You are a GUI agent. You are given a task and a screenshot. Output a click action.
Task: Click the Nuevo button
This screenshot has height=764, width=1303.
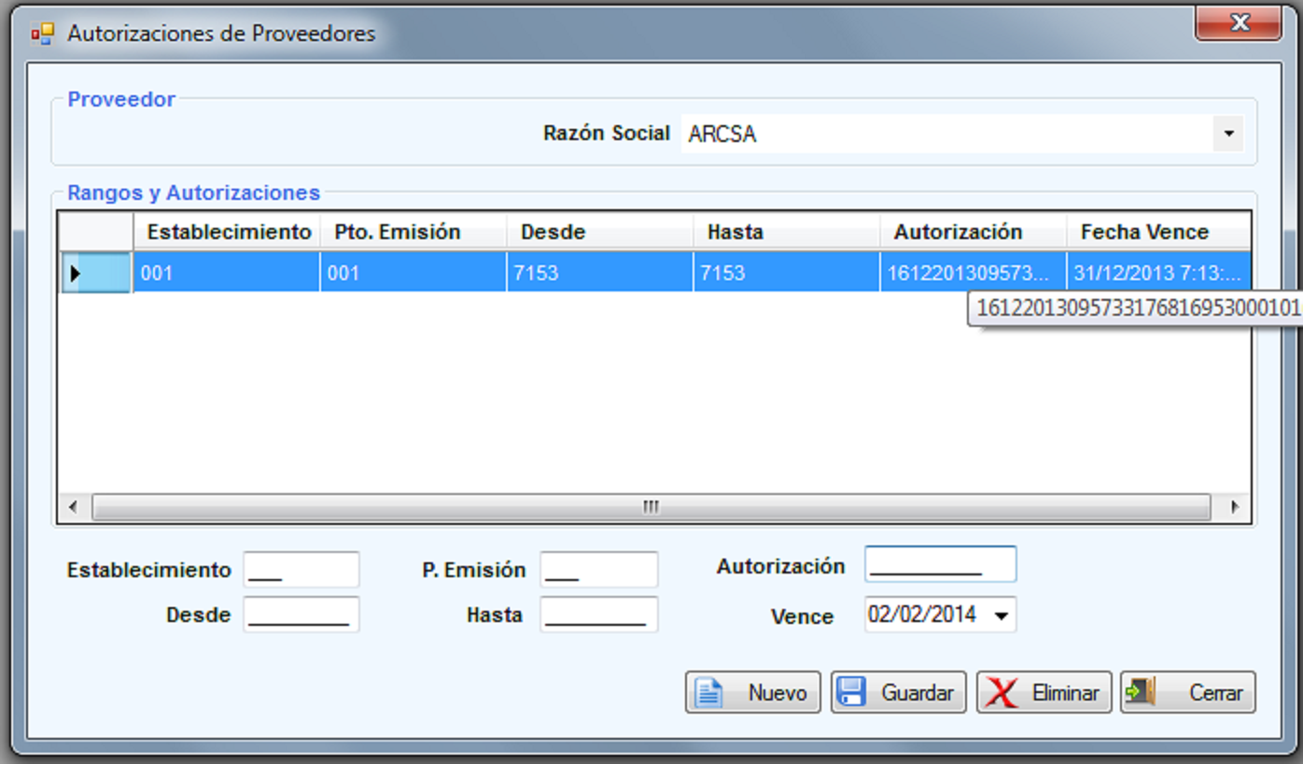[753, 692]
